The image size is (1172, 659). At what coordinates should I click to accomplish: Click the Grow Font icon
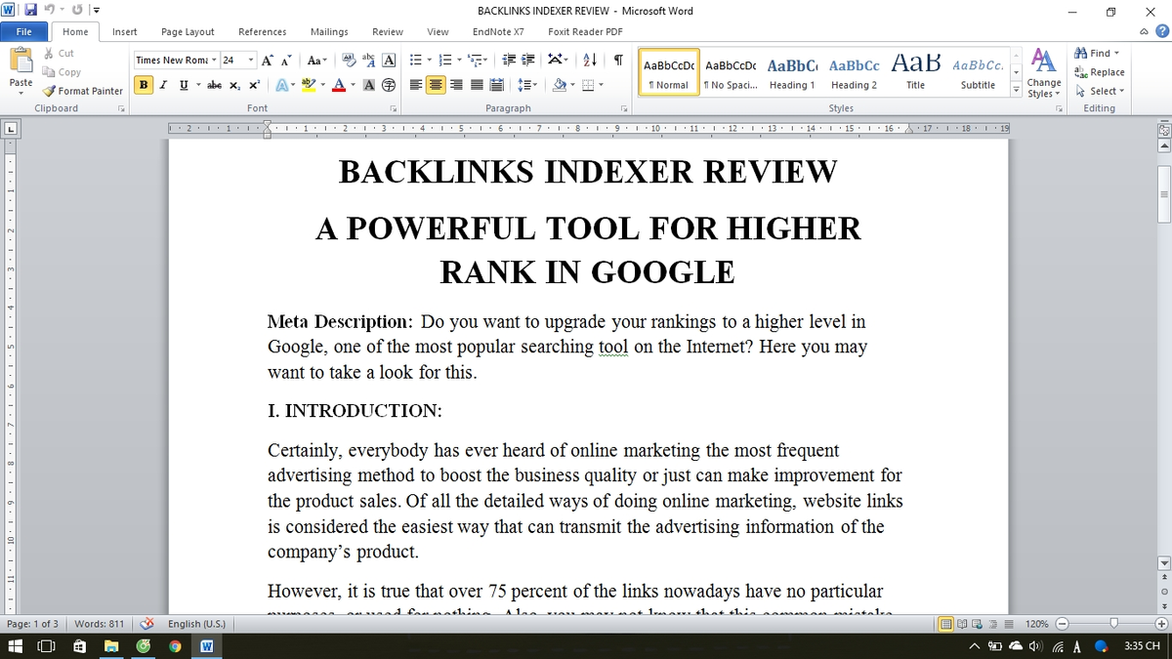coord(268,60)
